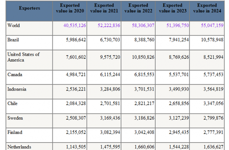This screenshot has height=150, width=229.
Task: Click the Finland exporter name
Action: 15,132
